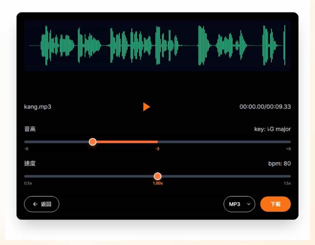Click the 速度 speed label
Screen dimensions: 315x245
[30, 163]
